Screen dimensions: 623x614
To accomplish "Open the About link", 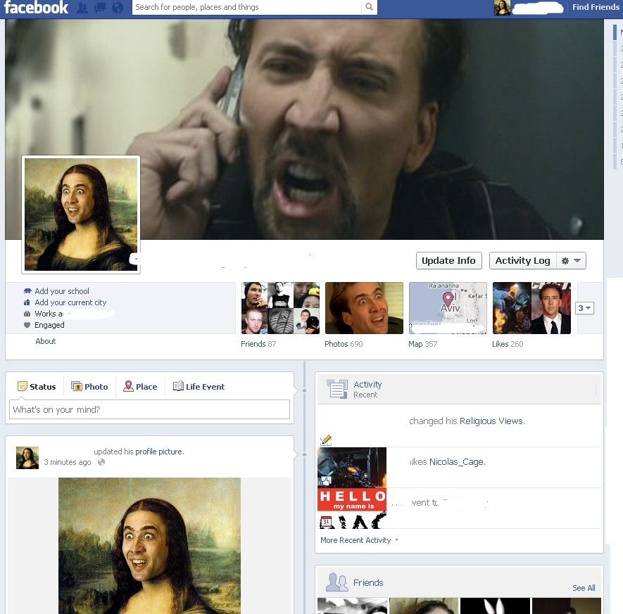I will [x=45, y=341].
